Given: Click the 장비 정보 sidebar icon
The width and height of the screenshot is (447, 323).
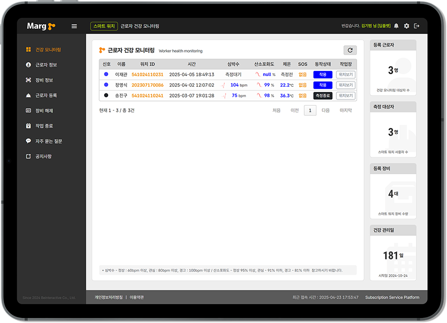Looking at the screenshot, I should tap(28, 80).
